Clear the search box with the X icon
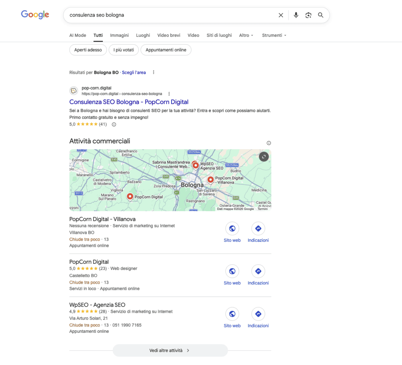 point(281,15)
